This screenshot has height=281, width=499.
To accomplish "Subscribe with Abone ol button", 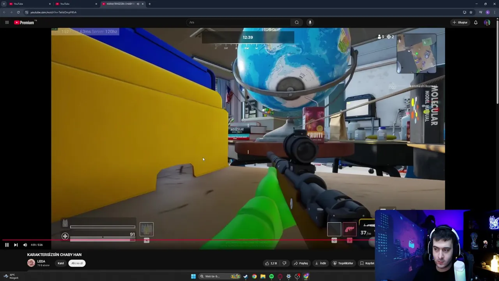I will 77,263.
